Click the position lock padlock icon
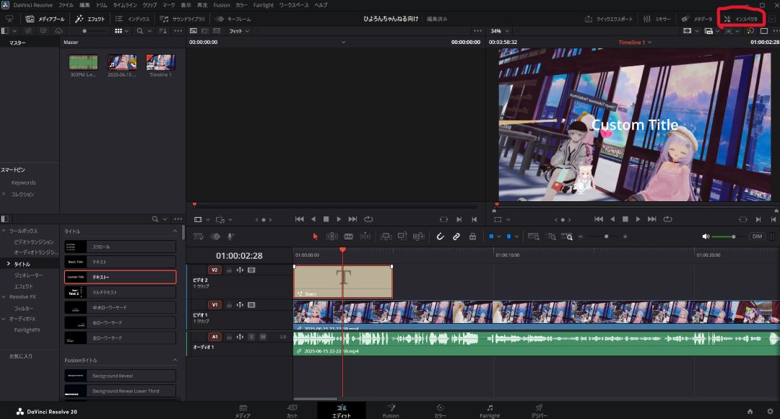The height and width of the screenshot is (419, 780). (472, 237)
